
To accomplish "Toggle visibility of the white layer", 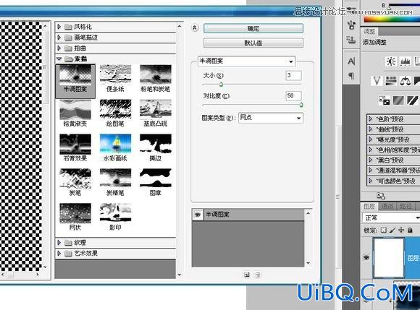I will click(x=366, y=257).
